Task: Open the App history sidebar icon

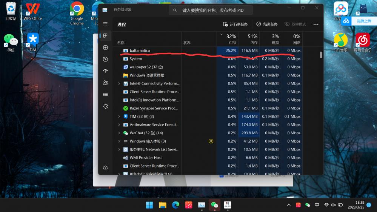Action: [x=106, y=59]
